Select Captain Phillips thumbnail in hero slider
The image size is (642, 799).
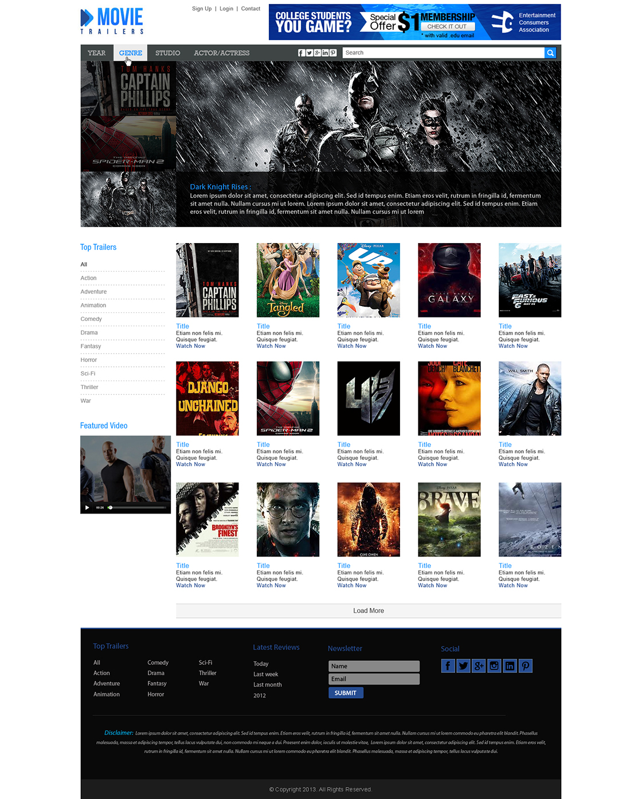(128, 89)
